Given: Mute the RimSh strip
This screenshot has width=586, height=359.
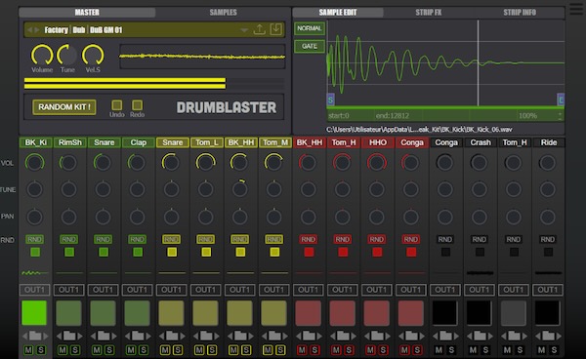Looking at the screenshot, I should click(x=63, y=350).
